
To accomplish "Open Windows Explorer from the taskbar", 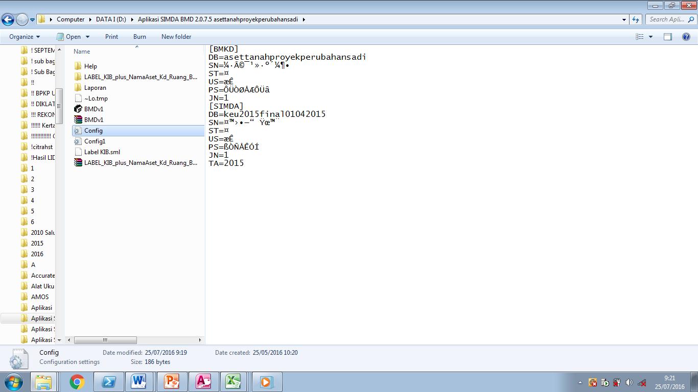I will click(x=43, y=382).
